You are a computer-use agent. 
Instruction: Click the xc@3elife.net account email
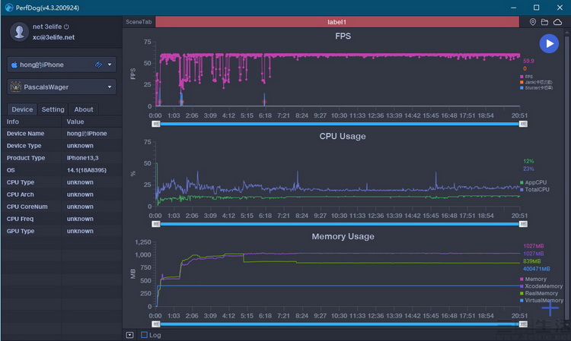point(53,37)
